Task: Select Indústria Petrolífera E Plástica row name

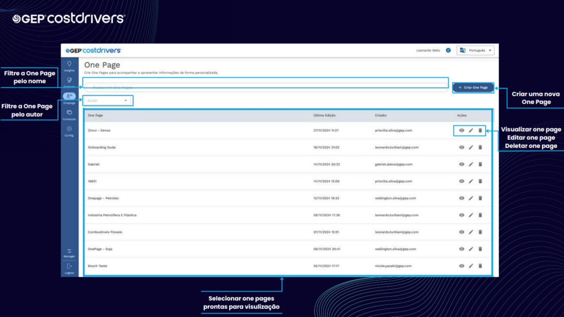Action: click(112, 215)
